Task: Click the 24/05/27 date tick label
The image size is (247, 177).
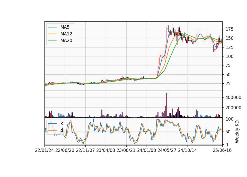Action: [167, 151]
